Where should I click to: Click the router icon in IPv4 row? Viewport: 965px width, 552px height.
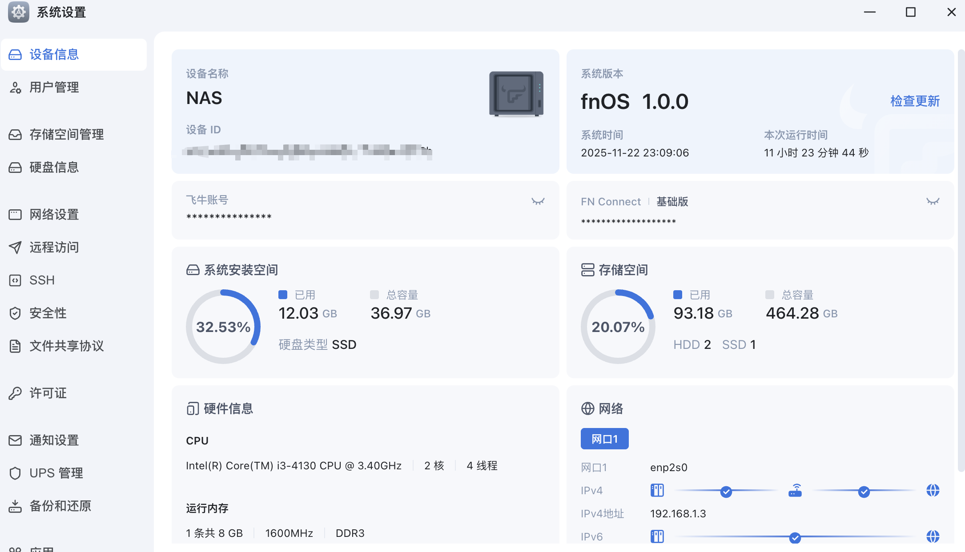tap(795, 491)
